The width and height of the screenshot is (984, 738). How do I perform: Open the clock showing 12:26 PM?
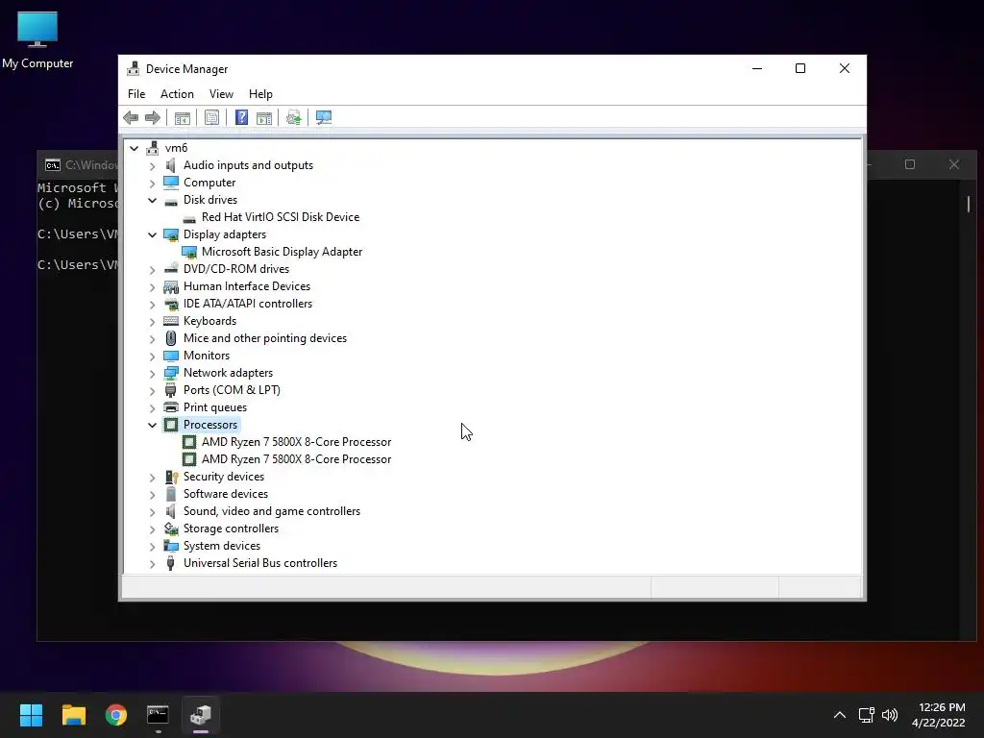click(939, 715)
